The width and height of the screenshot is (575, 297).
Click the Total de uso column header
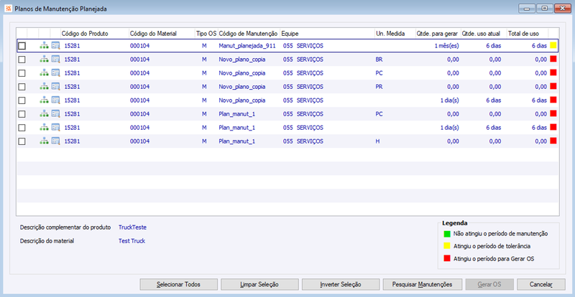pos(528,34)
